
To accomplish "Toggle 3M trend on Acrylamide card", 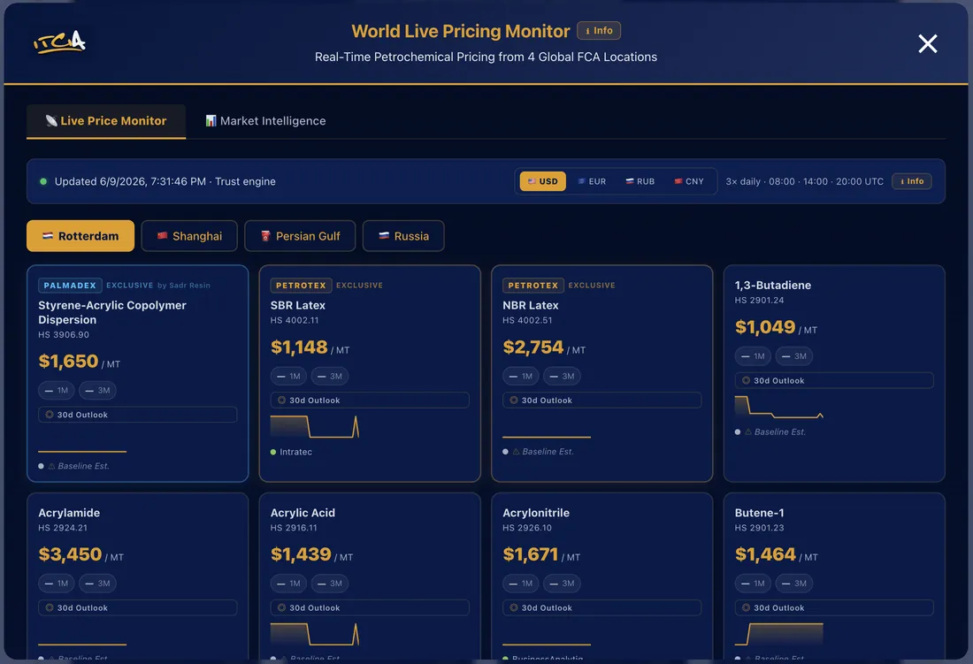I will (97, 584).
